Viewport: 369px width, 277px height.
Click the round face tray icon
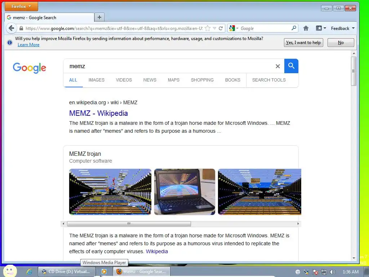pyautogui.click(x=298, y=272)
